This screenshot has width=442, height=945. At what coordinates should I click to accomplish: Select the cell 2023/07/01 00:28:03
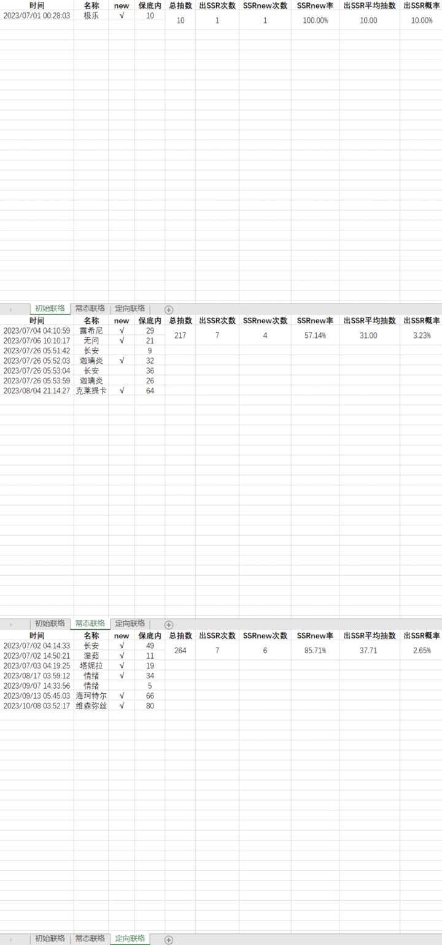tap(37, 15)
